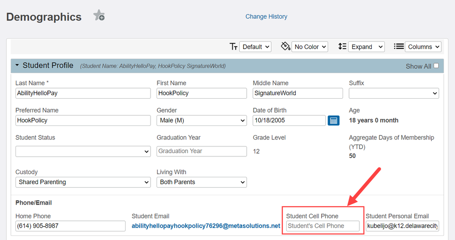Open the Date of Birth calendar picker

click(x=334, y=120)
